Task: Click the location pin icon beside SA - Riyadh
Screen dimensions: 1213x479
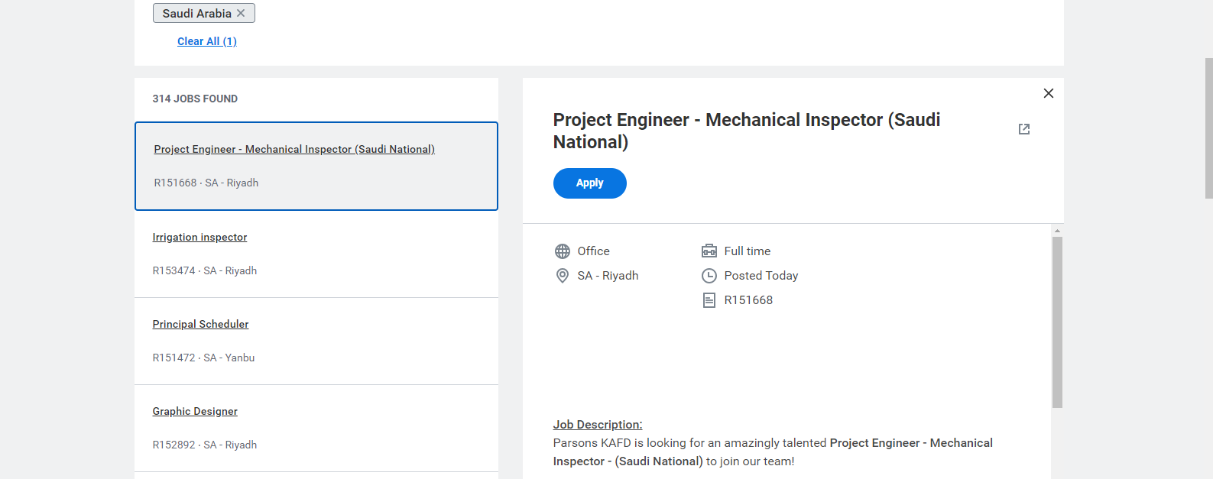Action: tap(563, 276)
